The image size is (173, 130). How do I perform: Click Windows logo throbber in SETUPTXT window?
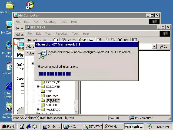(165, 34)
